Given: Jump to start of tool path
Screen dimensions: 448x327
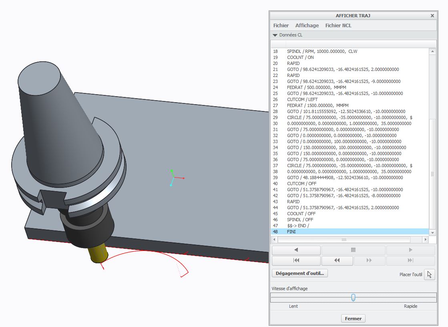Looking at the screenshot, I should pyautogui.click(x=296, y=260).
